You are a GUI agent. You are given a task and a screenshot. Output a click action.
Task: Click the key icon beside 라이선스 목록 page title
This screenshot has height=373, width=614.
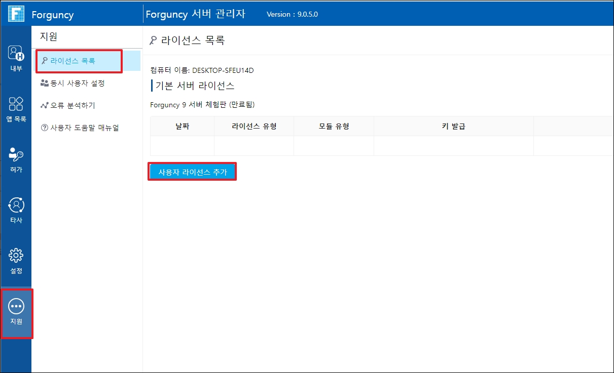(153, 41)
